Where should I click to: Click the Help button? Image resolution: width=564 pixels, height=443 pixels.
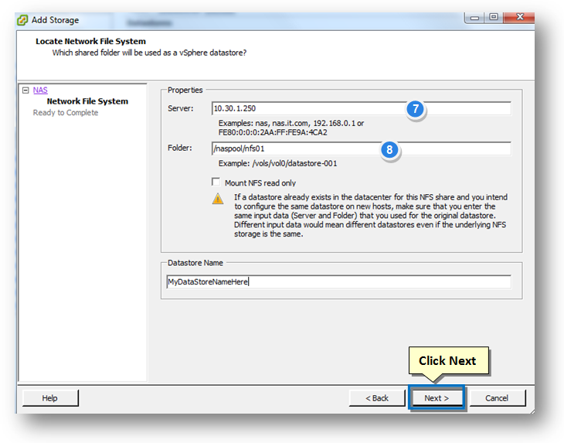point(50,398)
